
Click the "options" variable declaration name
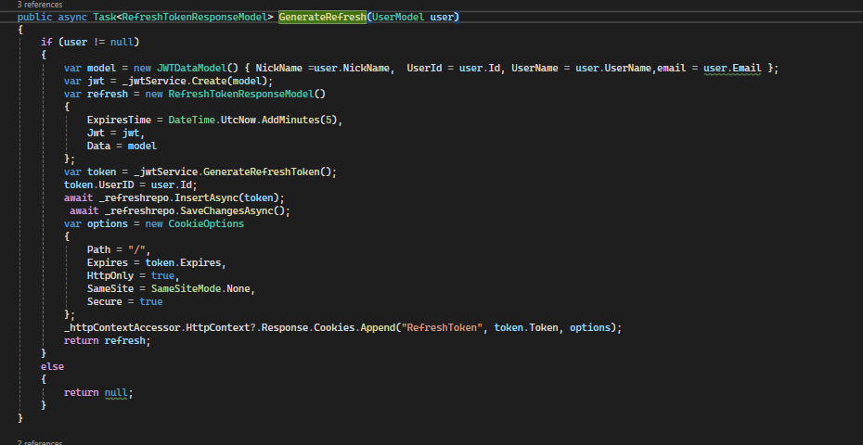(x=108, y=223)
